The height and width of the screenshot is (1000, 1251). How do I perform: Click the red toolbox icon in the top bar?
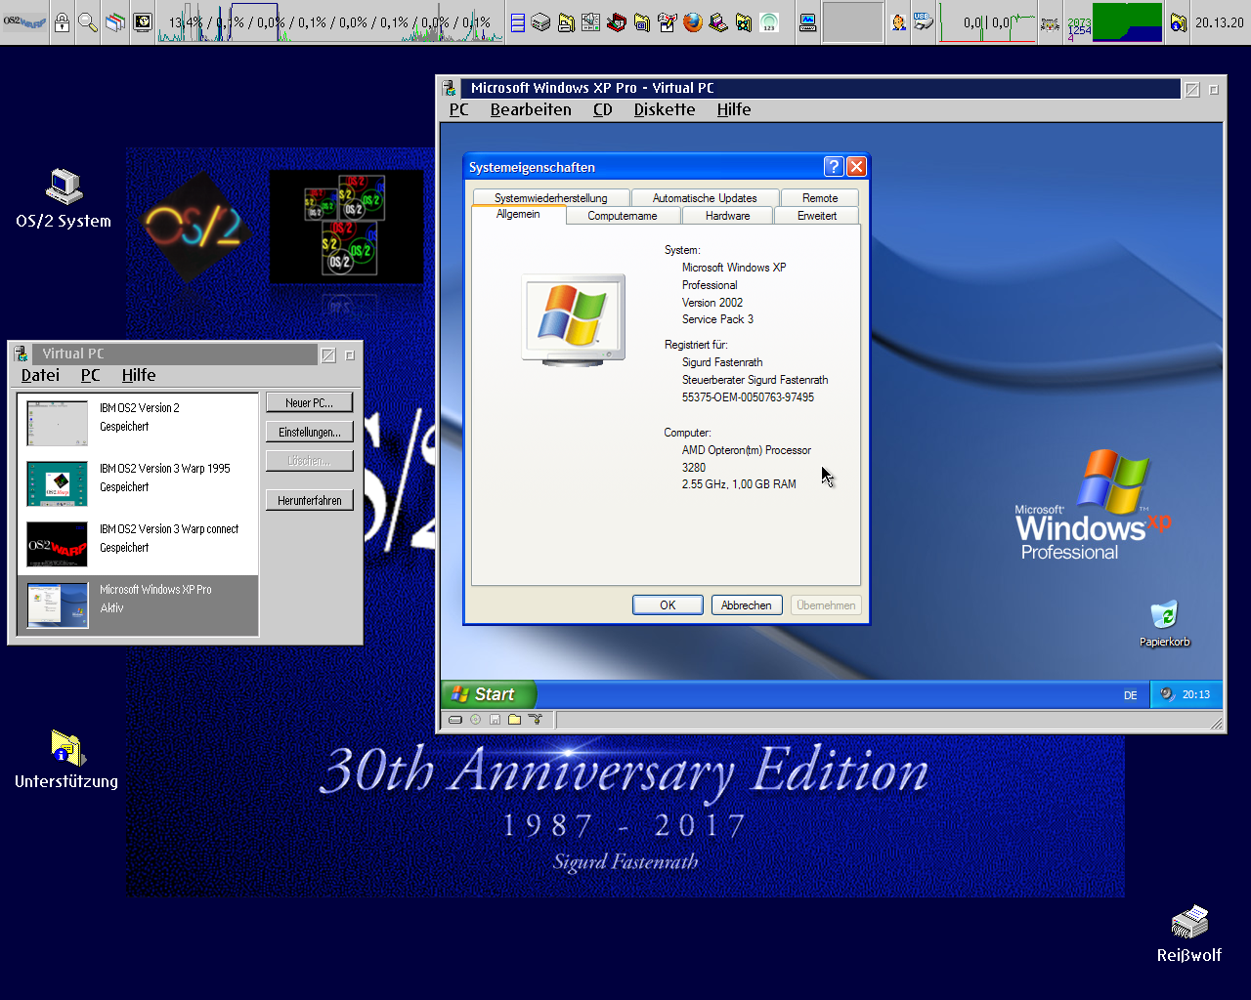[617, 22]
